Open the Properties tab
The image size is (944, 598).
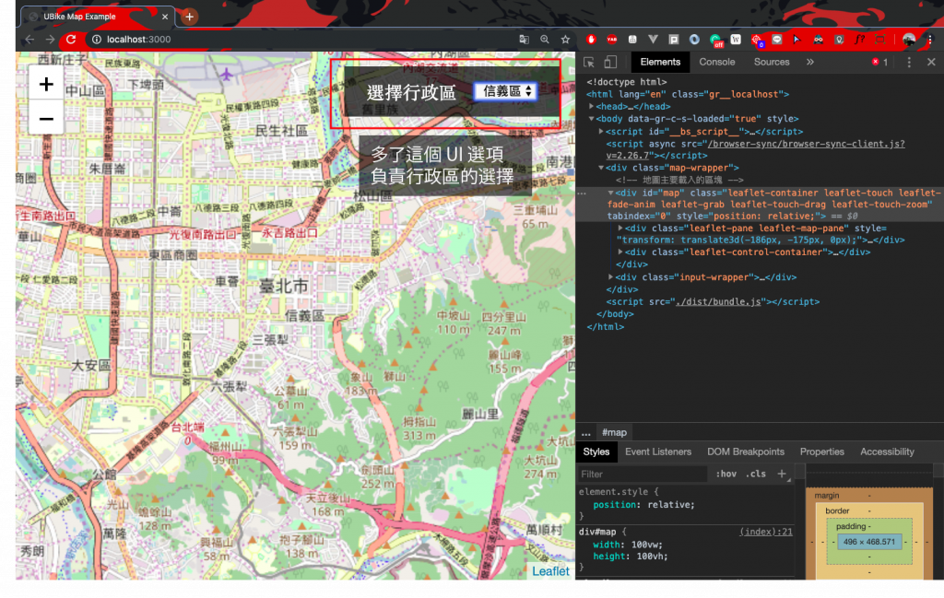(821, 451)
